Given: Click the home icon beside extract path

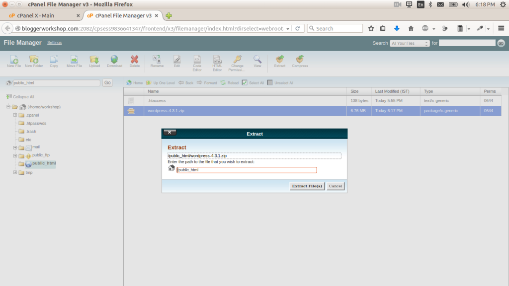Looking at the screenshot, I should coord(171,168).
